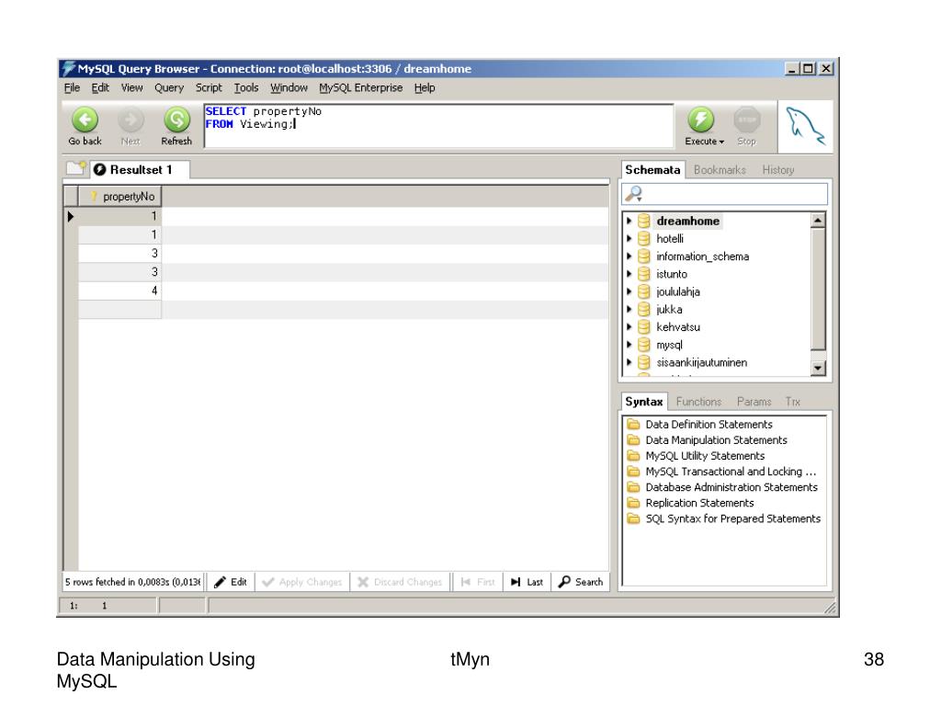Click the Data Definition Statements folder icon

(x=633, y=424)
